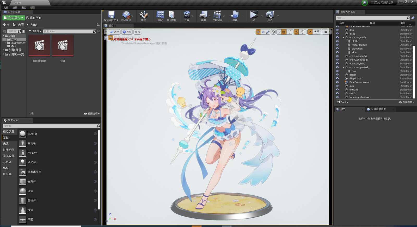Click the Show (显示) viewport button

pos(137,32)
